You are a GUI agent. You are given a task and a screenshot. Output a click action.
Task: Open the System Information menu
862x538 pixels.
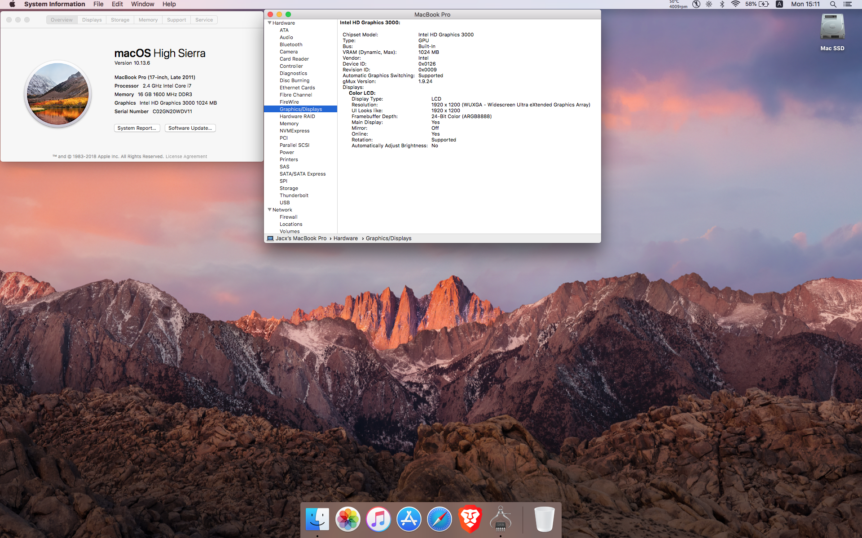54,4
